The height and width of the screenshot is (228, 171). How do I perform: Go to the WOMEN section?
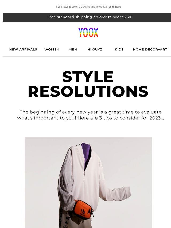tap(52, 49)
